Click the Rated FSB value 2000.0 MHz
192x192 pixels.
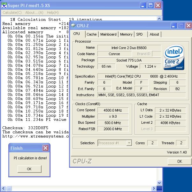coord(113,129)
